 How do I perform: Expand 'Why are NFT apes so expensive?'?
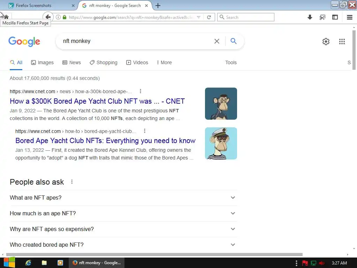tap(123, 229)
